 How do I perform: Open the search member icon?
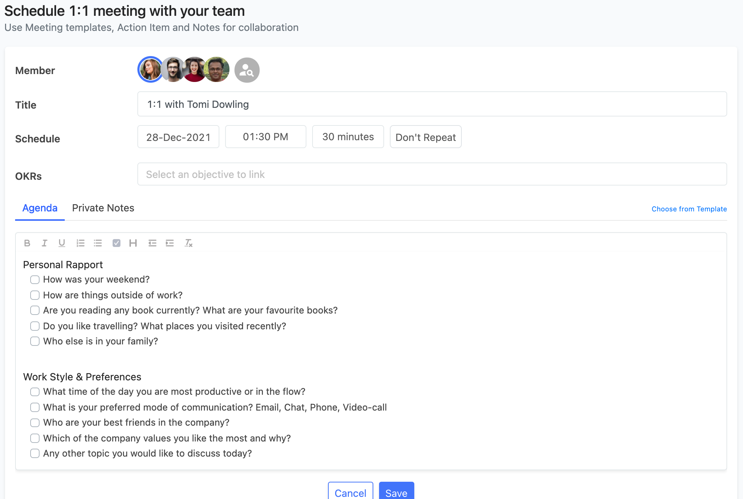[247, 70]
